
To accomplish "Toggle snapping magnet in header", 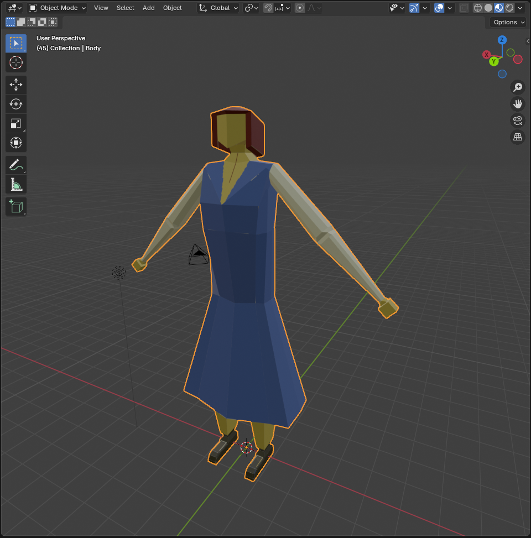I will coord(268,8).
